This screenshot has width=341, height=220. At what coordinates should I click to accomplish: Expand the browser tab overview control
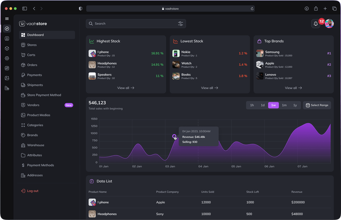334,8
